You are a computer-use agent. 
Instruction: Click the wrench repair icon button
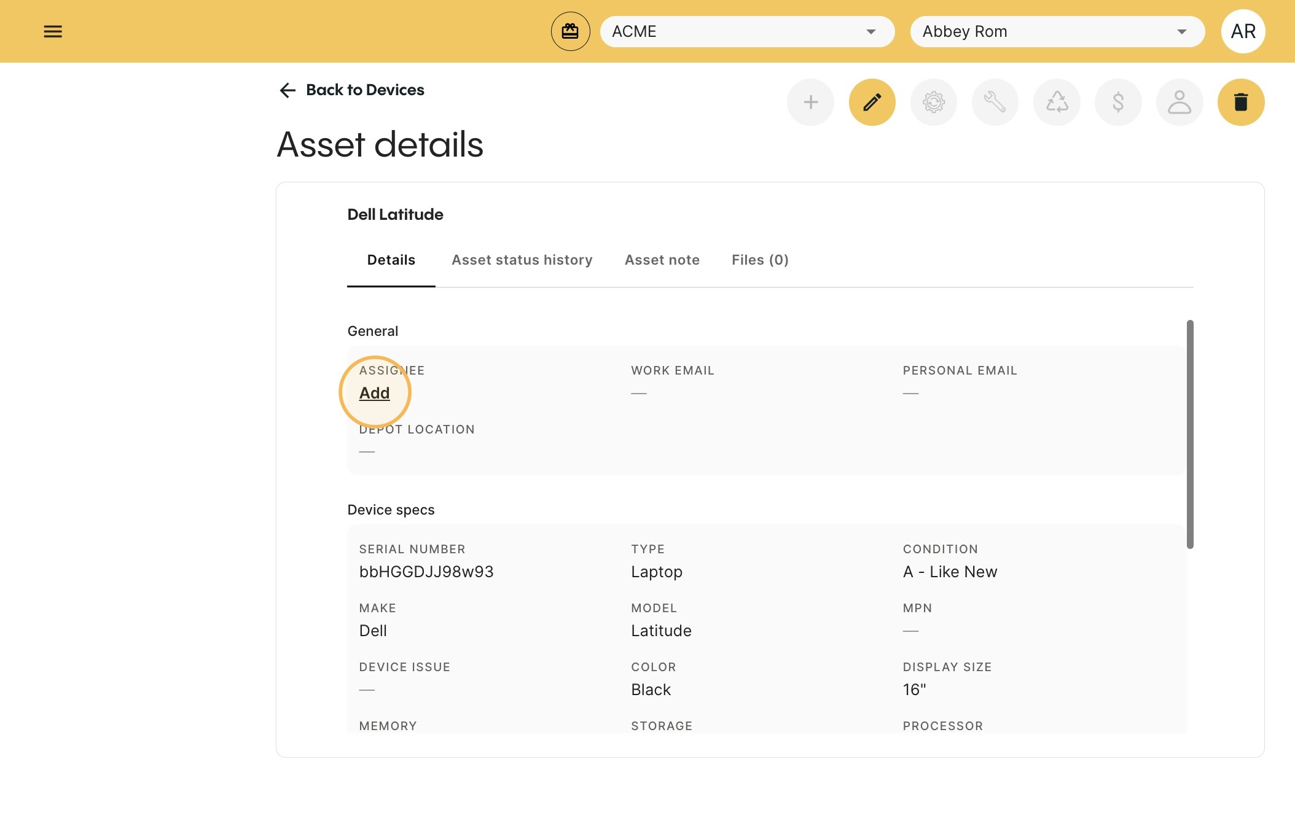pos(995,102)
